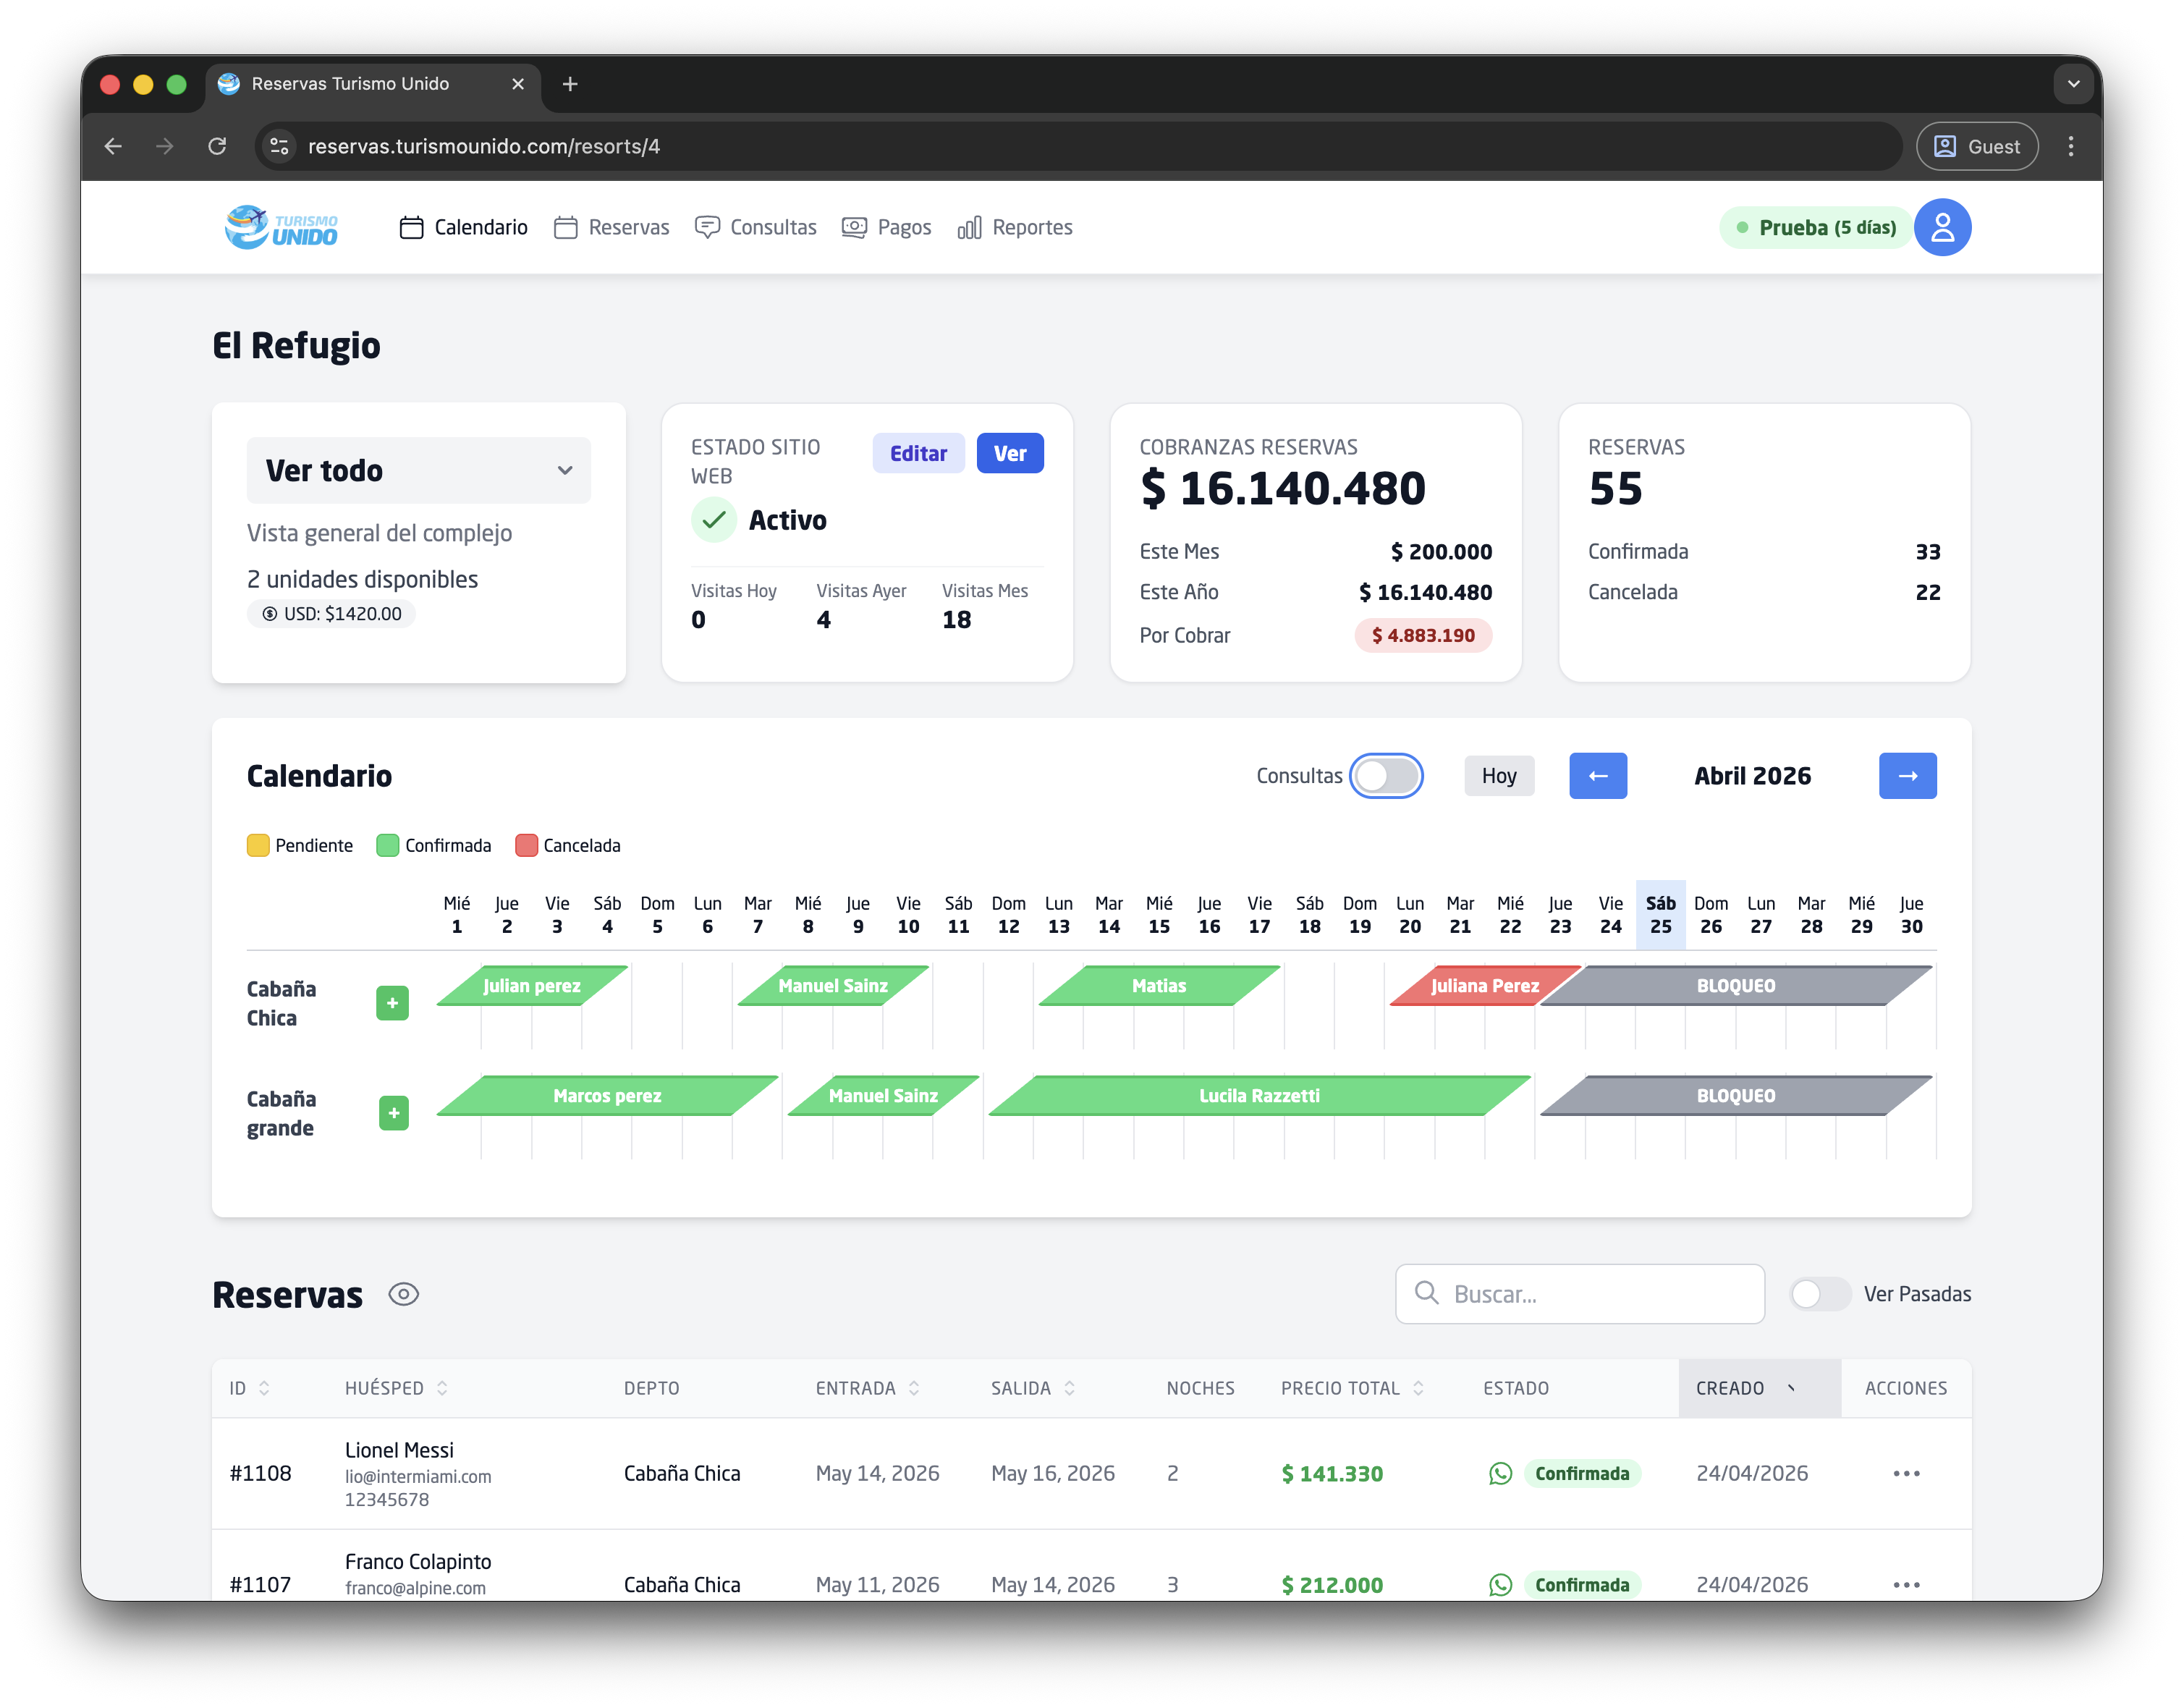Click the Turismo Unido logo
This screenshot has height=1708, width=2184.
coord(281,228)
